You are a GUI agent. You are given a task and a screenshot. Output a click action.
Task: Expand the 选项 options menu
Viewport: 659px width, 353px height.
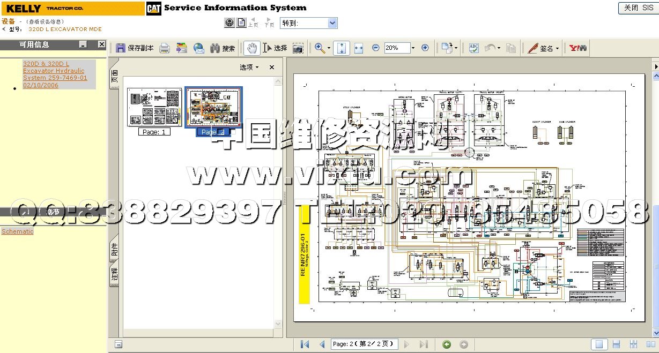249,67
